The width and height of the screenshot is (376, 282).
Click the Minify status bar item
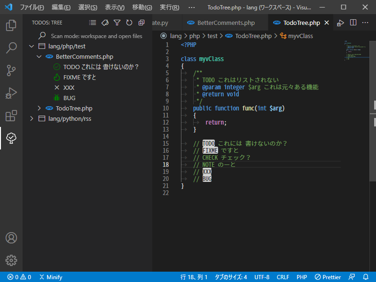51,277
